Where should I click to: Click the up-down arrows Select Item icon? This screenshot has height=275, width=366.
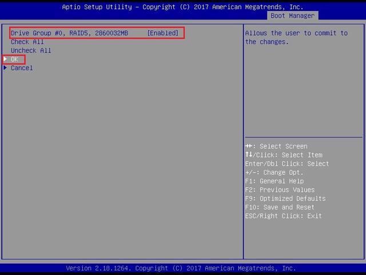249,155
